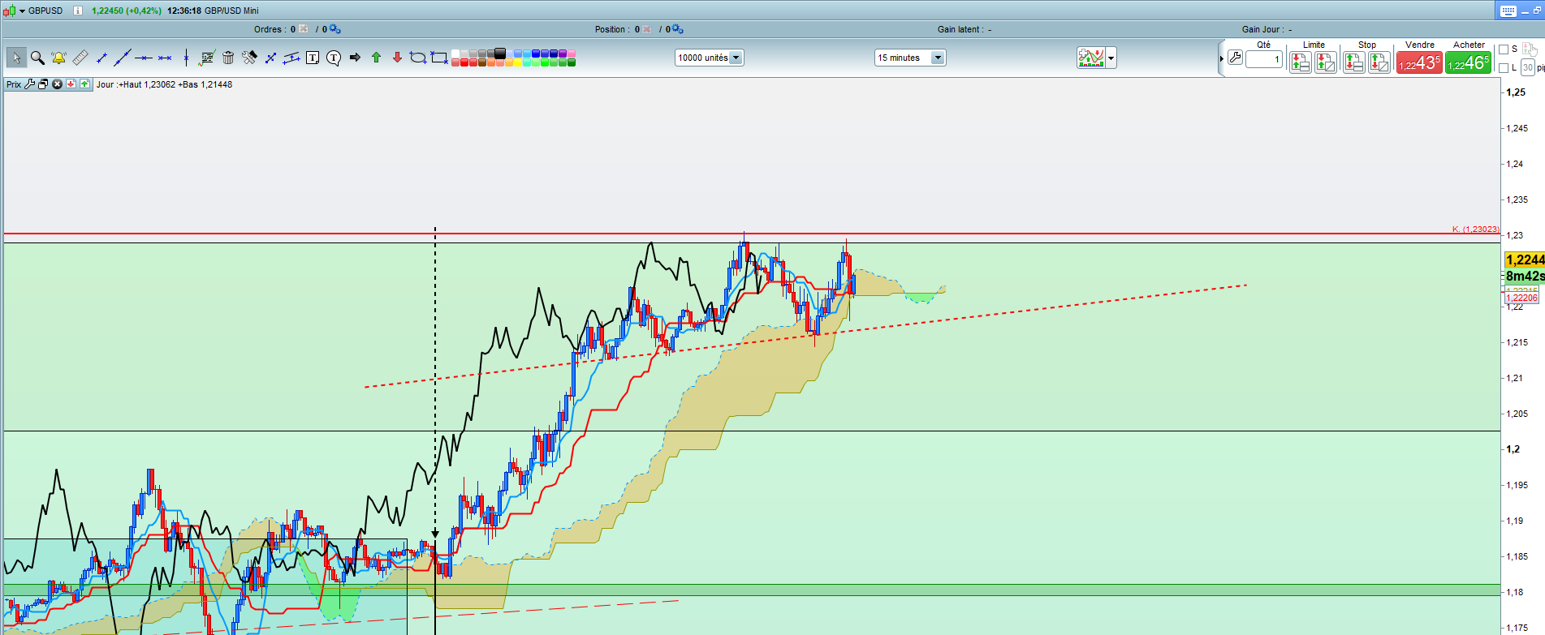Click the Qté quantity input field
This screenshot has height=635, width=1545.
click(x=1264, y=59)
